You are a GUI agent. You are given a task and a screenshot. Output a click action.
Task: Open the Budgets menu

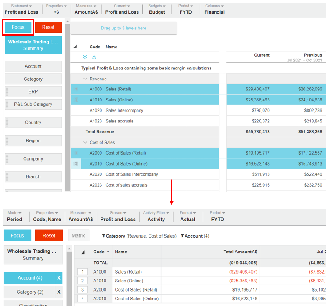click(157, 9)
